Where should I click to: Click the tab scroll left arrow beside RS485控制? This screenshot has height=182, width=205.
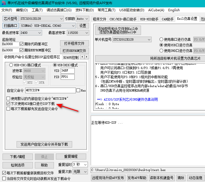click(x=82, y=57)
